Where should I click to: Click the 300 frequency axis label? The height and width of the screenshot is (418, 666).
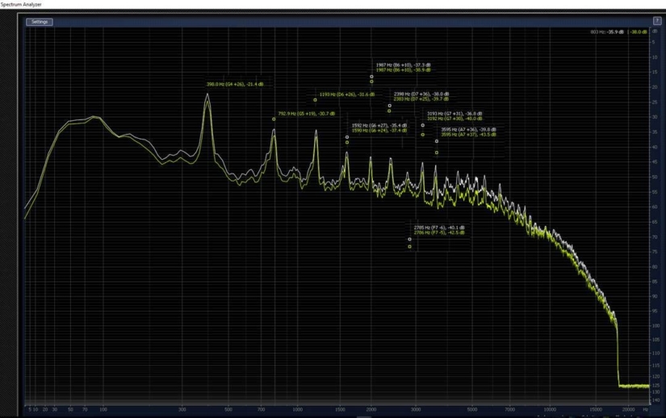click(x=182, y=409)
